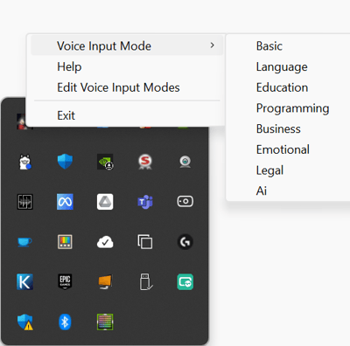The width and height of the screenshot is (350, 346).
Task: Click the blue coffee cup tray icon
Action: [x=24, y=242]
